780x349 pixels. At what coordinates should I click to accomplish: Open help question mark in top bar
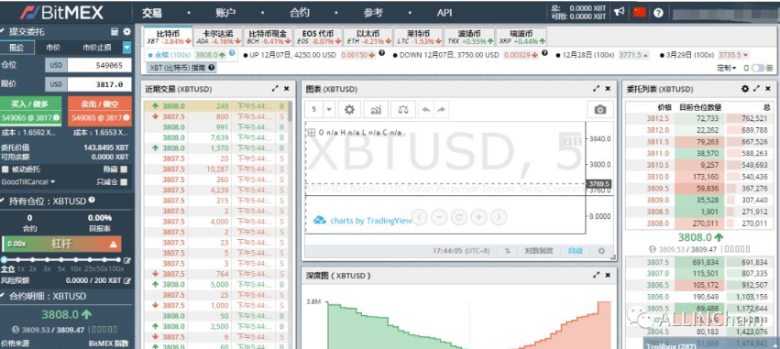coord(658,13)
